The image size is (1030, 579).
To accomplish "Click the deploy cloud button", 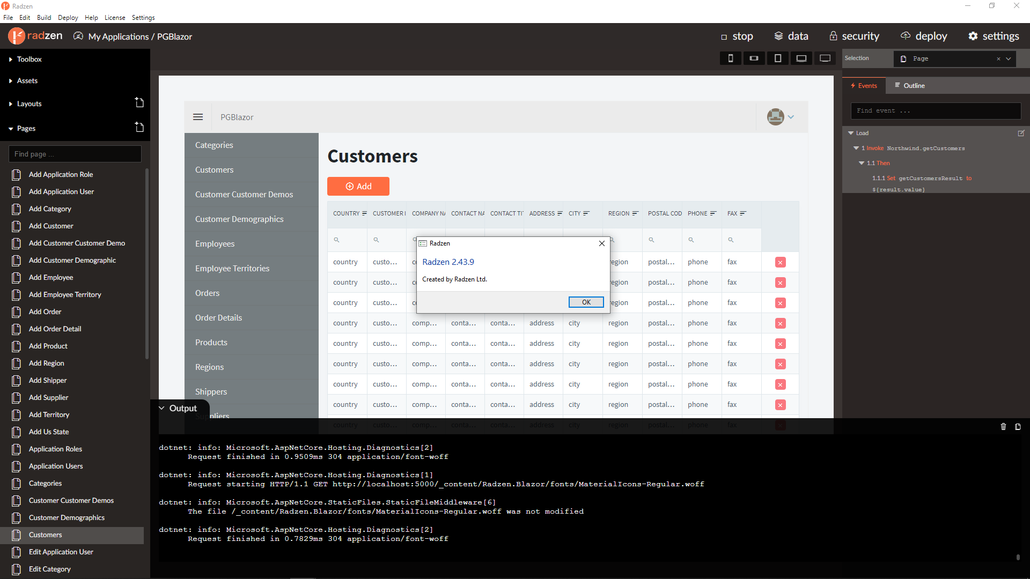I will (924, 36).
